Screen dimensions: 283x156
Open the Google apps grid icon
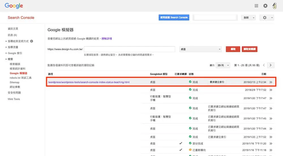click(x=256, y=6)
